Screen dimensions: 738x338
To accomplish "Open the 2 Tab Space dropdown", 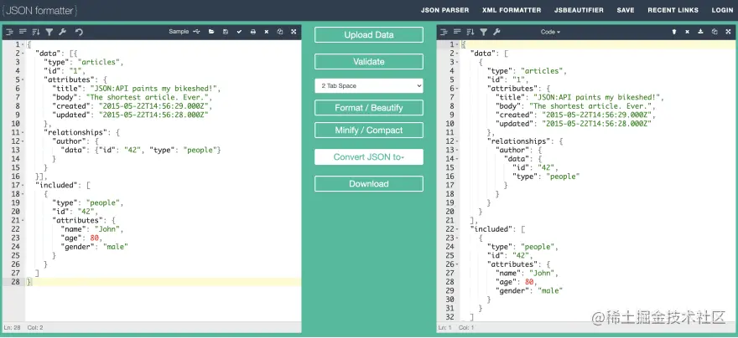I will 369,86.
